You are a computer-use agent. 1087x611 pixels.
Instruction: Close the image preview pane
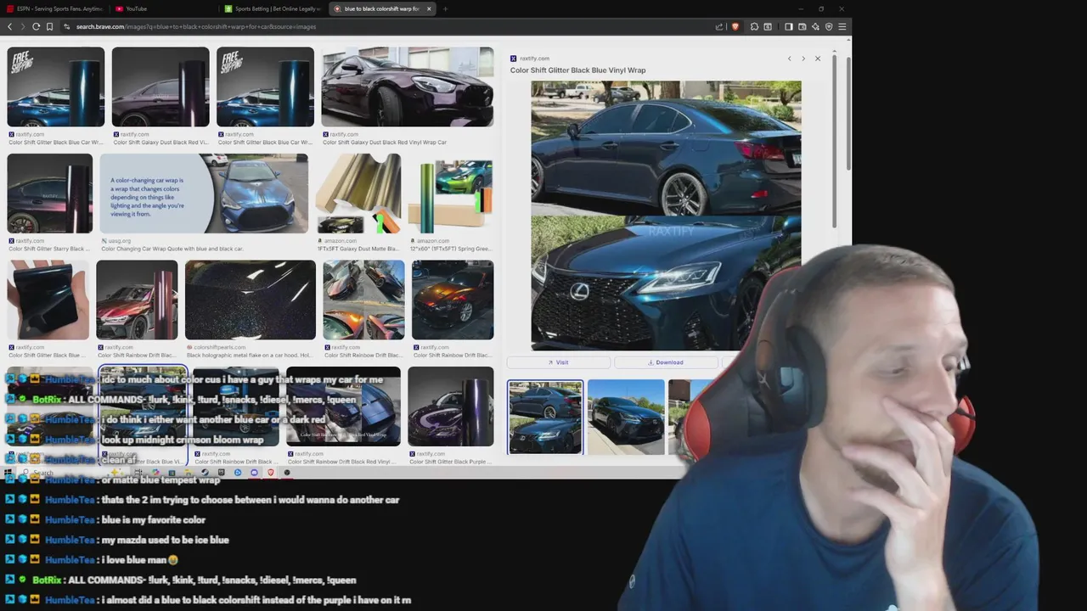818,59
